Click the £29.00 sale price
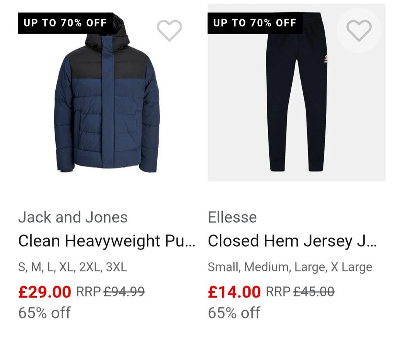The width and height of the screenshot is (404, 348). [x=45, y=292]
